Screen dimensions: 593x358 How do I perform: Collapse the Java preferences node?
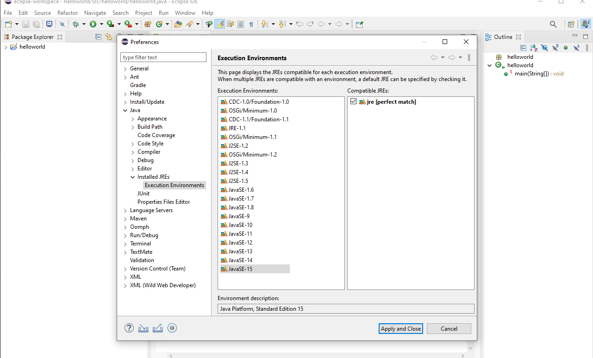[125, 110]
